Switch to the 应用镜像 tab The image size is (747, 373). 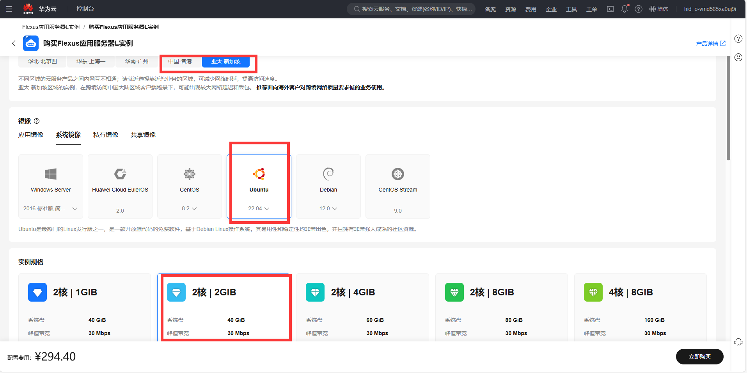pos(31,135)
